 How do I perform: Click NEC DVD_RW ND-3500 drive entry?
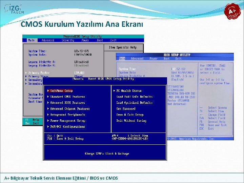coord(181,97)
